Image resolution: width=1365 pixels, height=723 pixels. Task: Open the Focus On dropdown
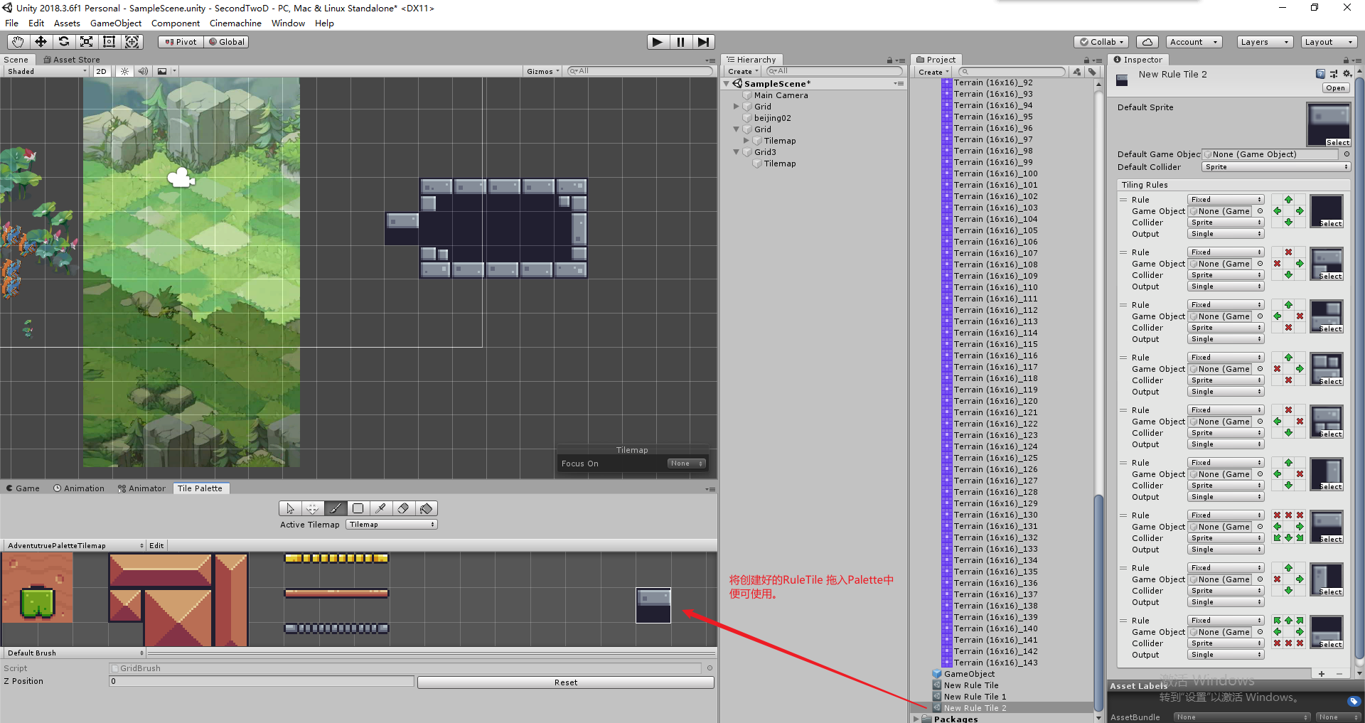tap(687, 464)
